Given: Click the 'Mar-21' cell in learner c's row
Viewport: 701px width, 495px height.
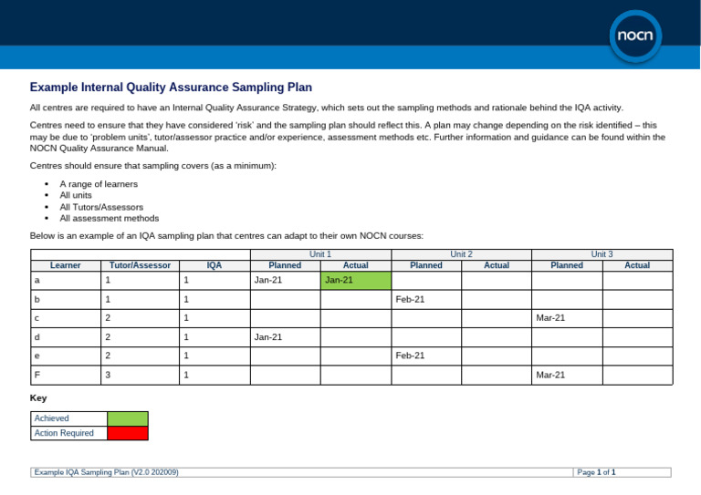Looking at the screenshot, I should (x=567, y=318).
